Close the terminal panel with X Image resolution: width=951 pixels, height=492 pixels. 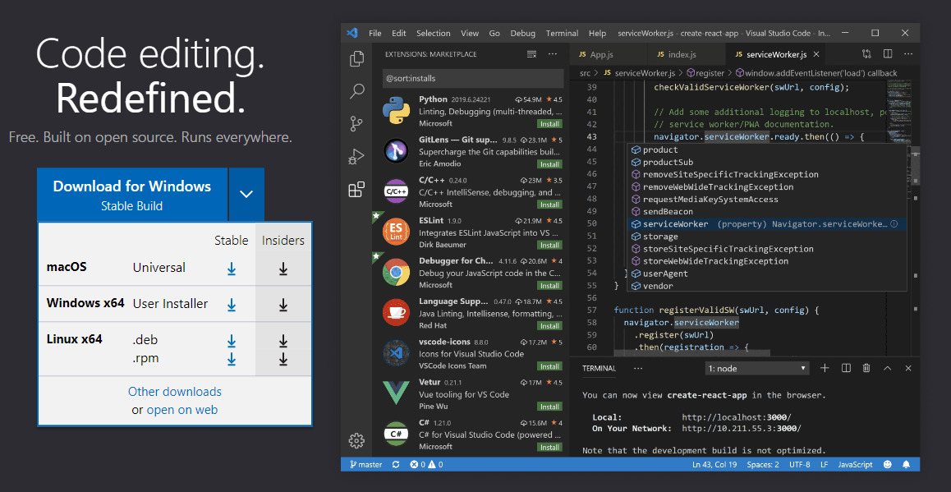[x=908, y=368]
